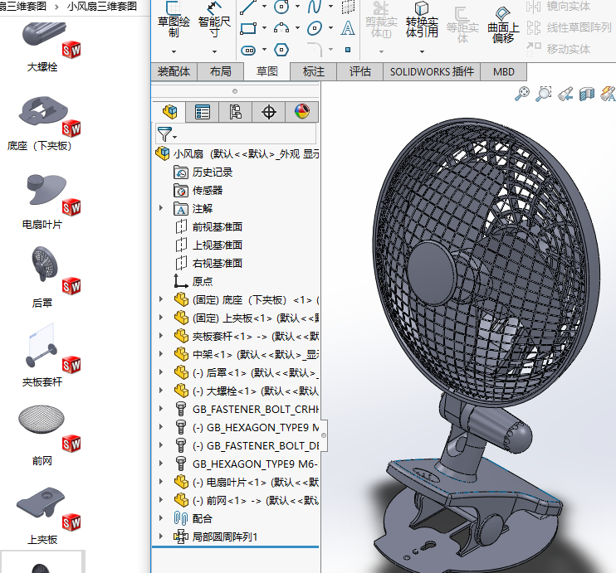Expand the 配合 mates folder

coord(161,518)
